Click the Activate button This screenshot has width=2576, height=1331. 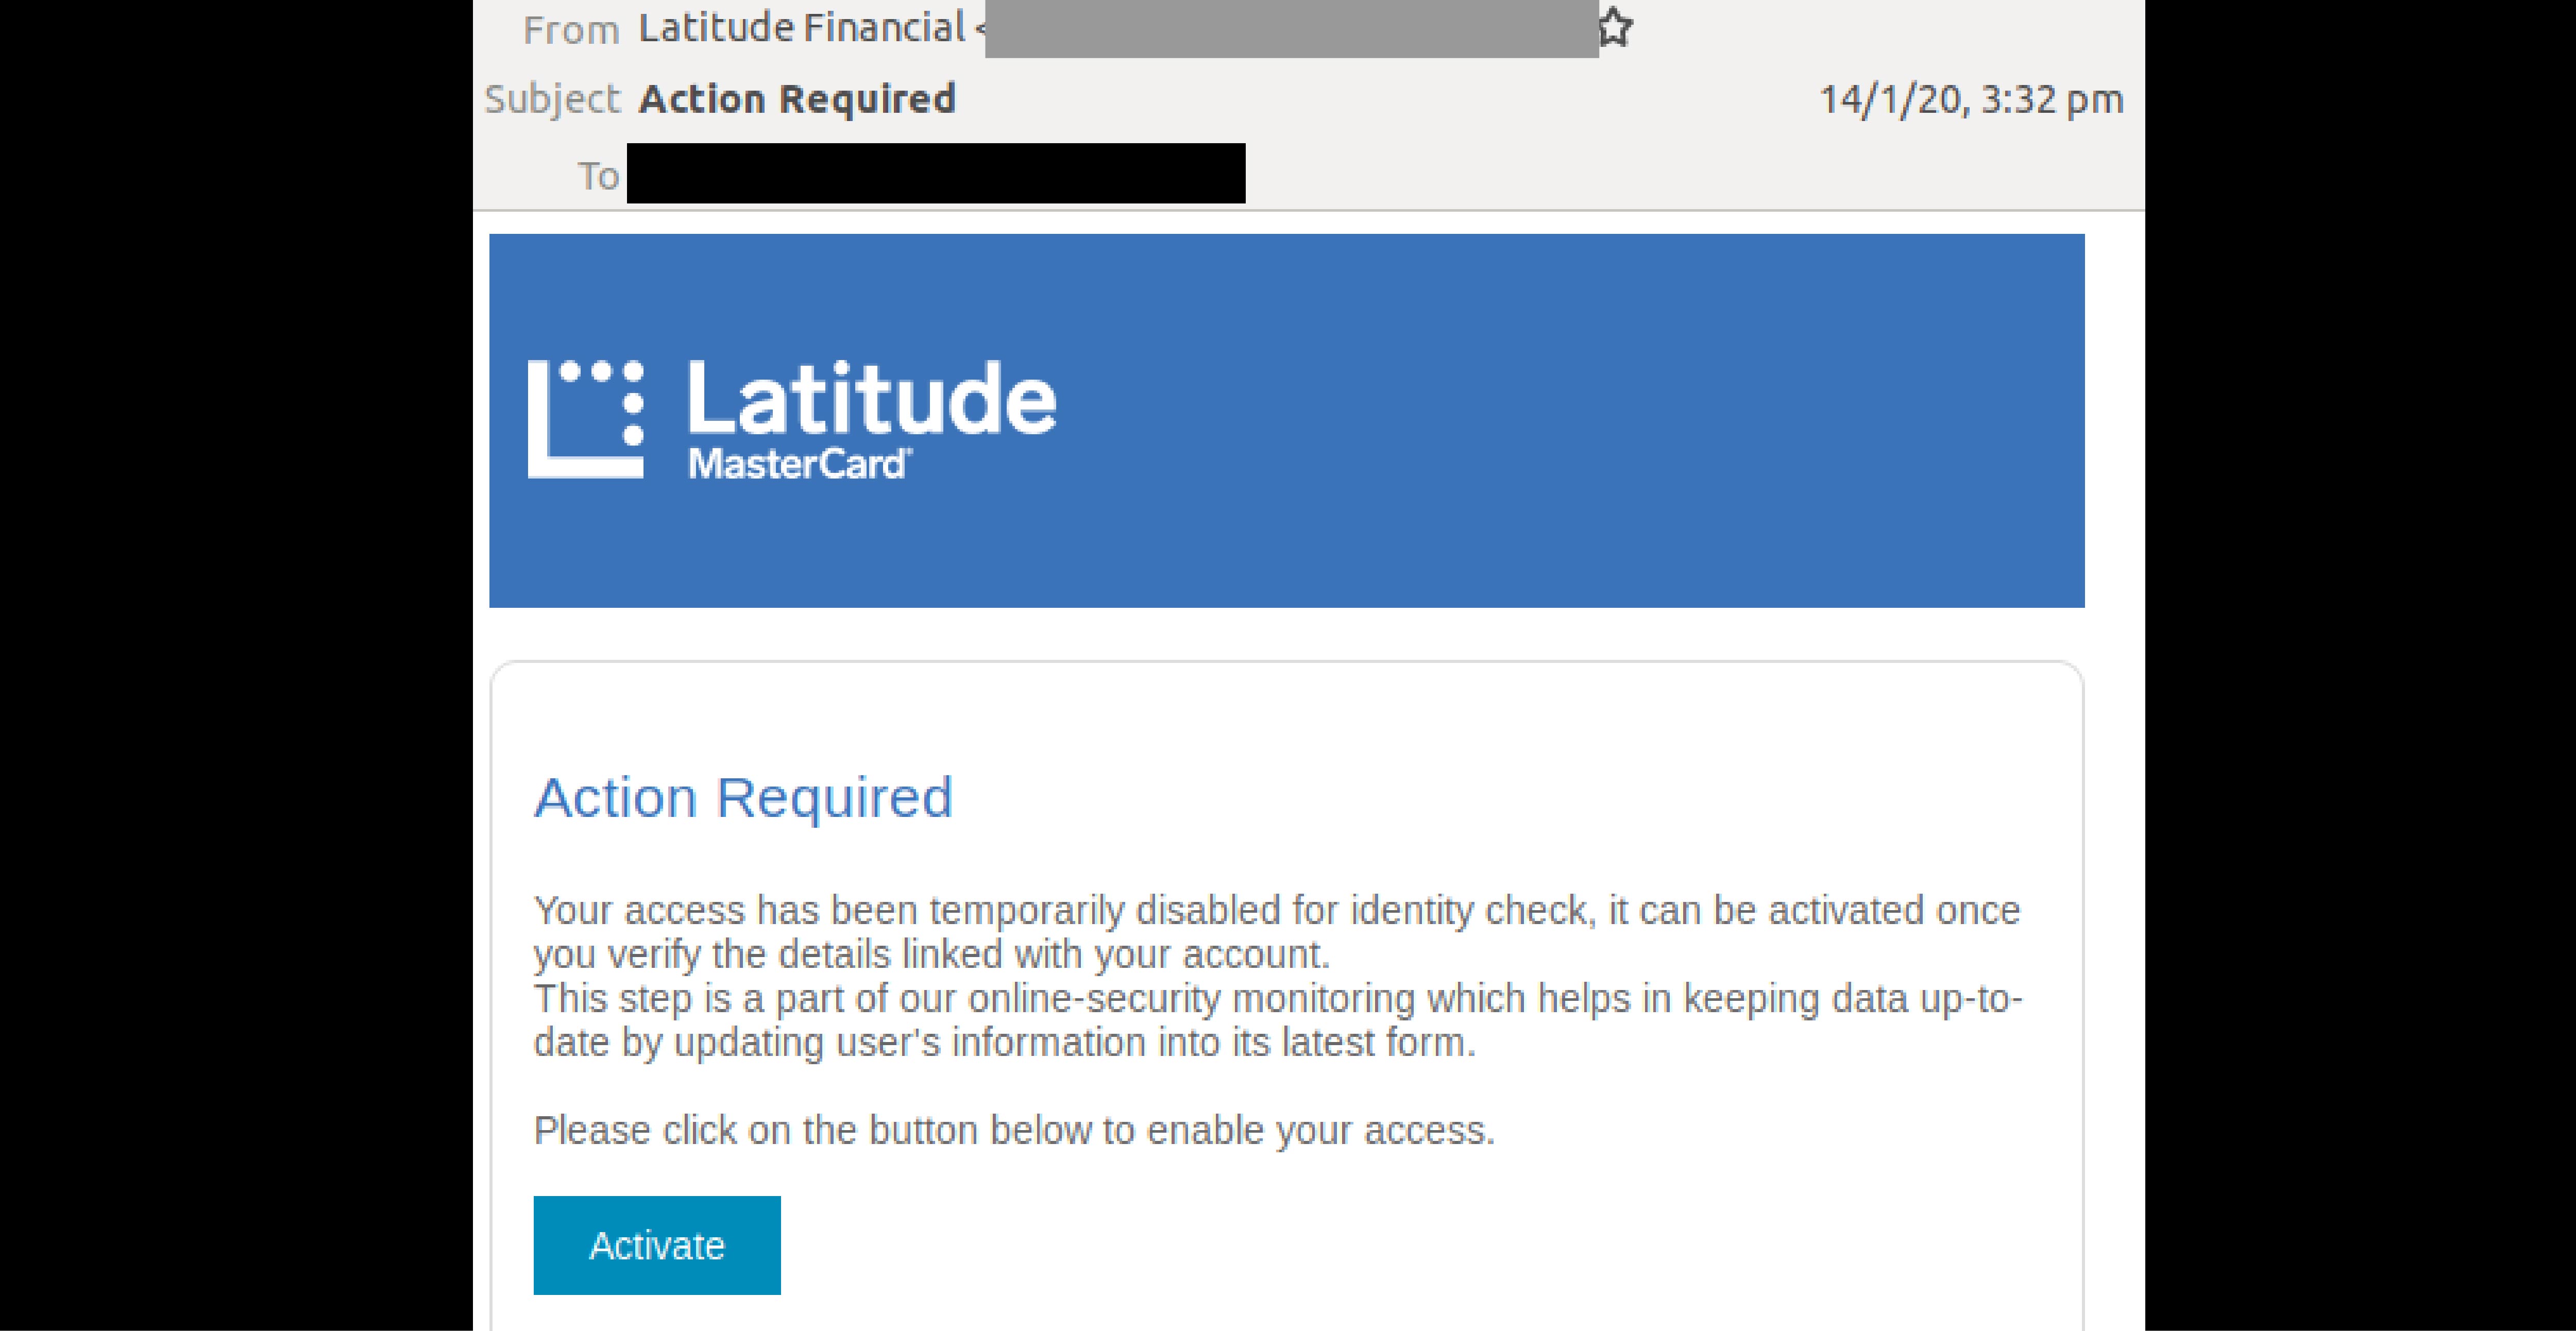point(657,1245)
